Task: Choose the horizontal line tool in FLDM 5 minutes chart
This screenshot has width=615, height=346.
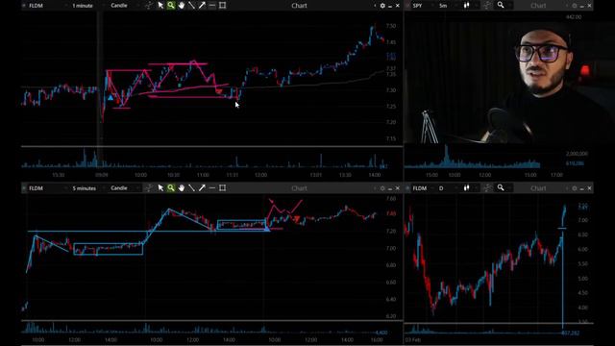Action: (212, 188)
